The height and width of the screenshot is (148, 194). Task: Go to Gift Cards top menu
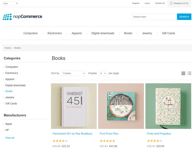point(168,33)
